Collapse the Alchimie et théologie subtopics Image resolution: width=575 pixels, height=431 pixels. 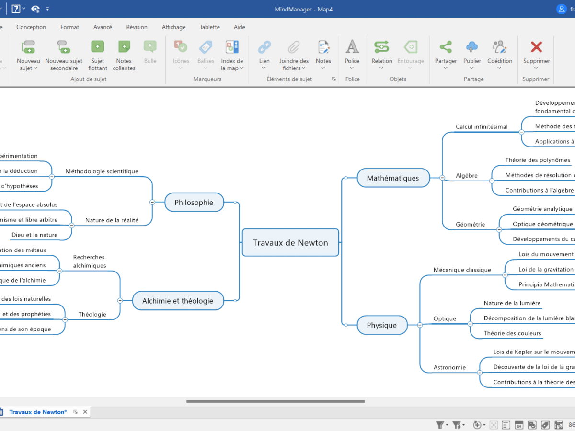point(120,301)
